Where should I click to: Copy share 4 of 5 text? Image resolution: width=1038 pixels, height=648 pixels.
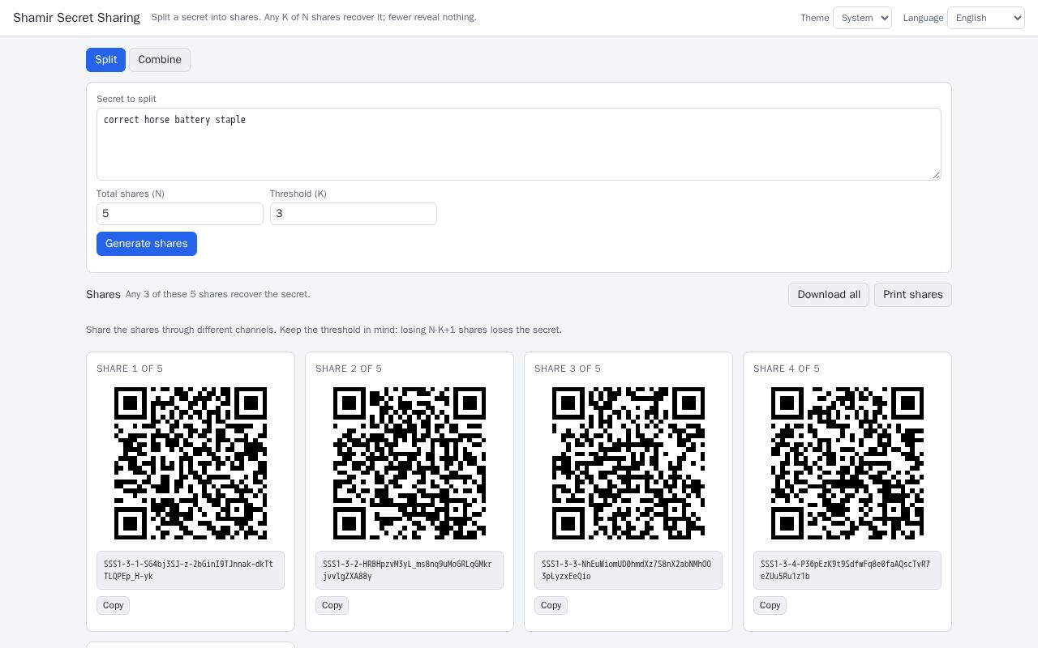(x=770, y=605)
